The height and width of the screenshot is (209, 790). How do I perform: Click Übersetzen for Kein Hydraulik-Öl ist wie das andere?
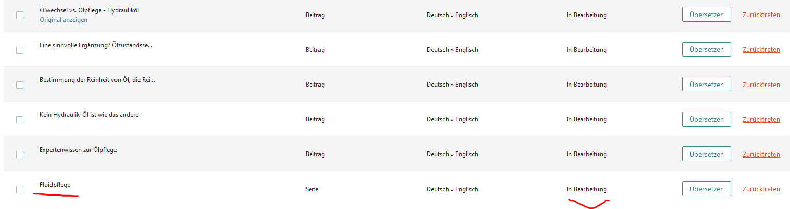[x=706, y=119]
